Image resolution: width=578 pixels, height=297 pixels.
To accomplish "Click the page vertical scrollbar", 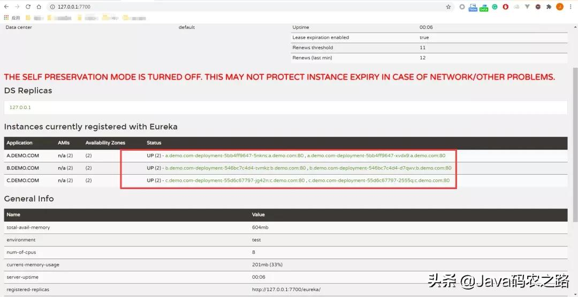I will pos(575,144).
